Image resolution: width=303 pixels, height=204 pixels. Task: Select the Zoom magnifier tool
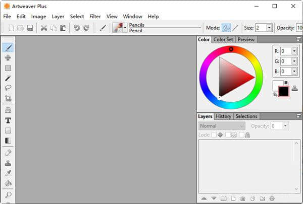point(8,194)
